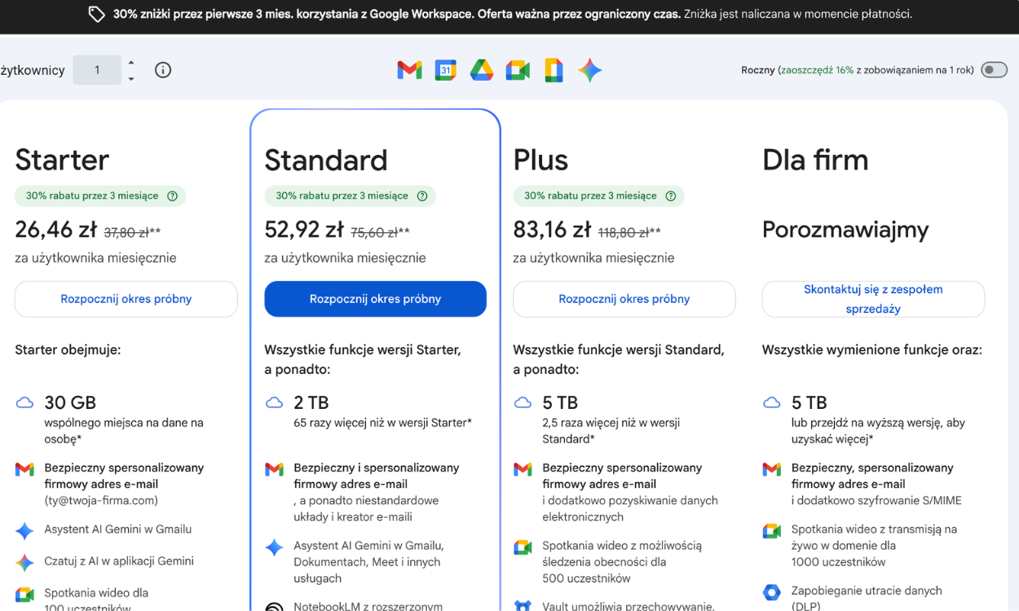Click Gmail icon in Plus feature list
Image resolution: width=1019 pixels, height=611 pixels.
pos(523,469)
